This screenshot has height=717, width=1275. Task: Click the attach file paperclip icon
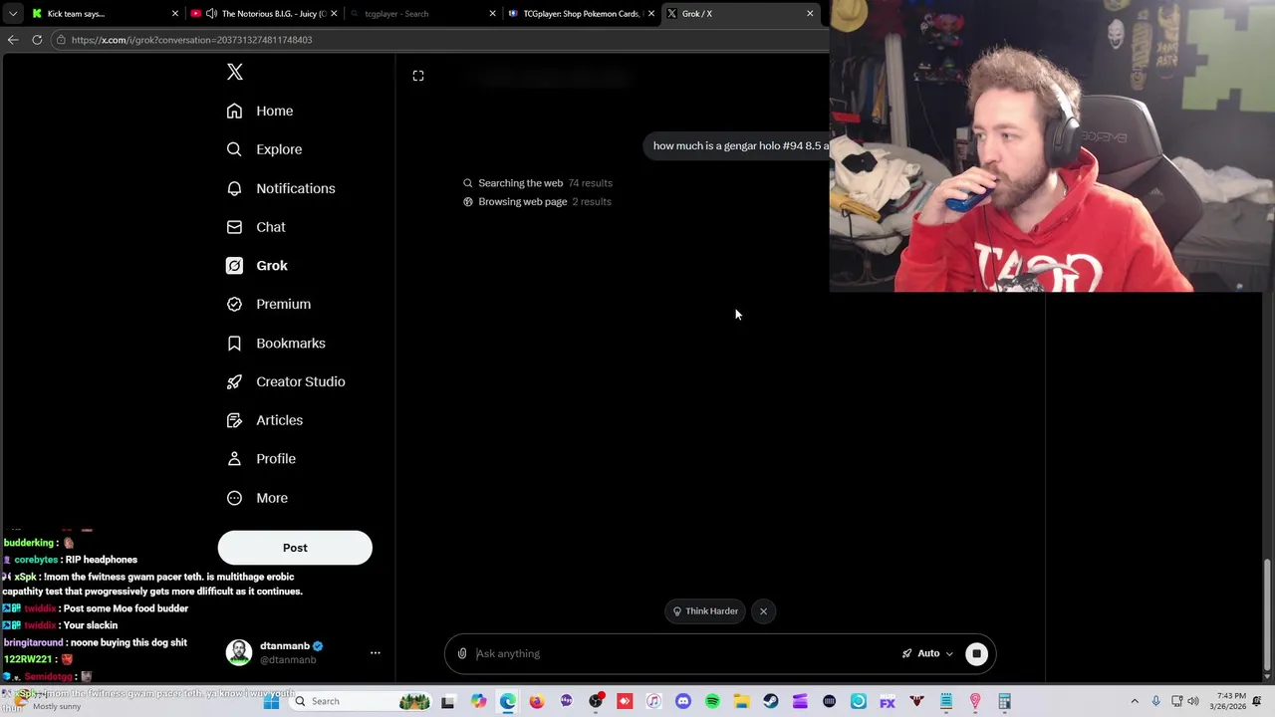[462, 653]
